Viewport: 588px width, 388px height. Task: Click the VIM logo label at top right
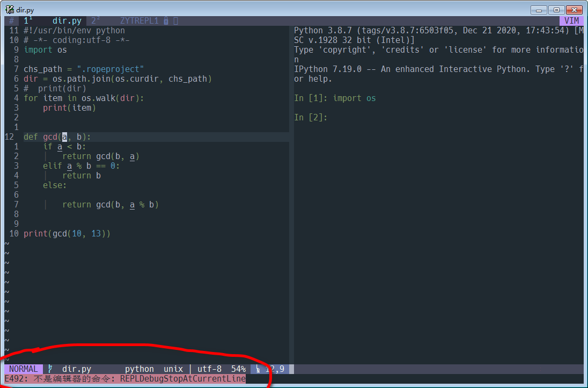571,20
